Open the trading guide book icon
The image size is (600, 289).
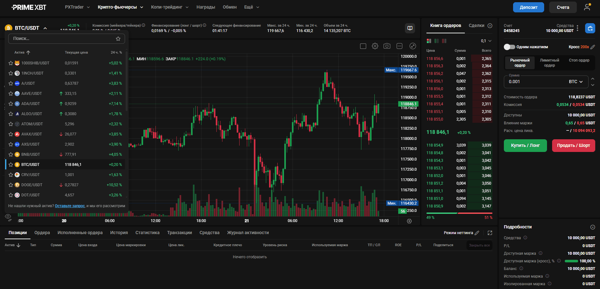click(410, 28)
